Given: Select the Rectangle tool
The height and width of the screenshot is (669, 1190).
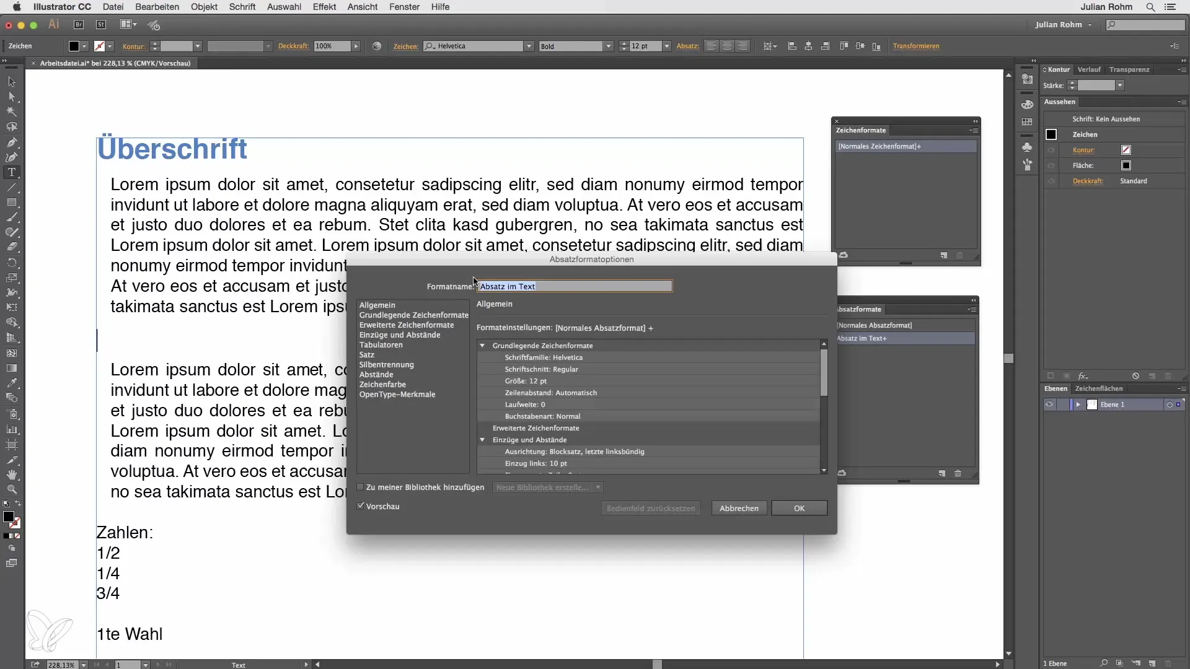Looking at the screenshot, I should point(12,203).
